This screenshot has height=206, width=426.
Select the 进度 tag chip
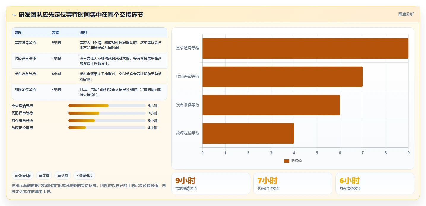[x=63, y=176]
